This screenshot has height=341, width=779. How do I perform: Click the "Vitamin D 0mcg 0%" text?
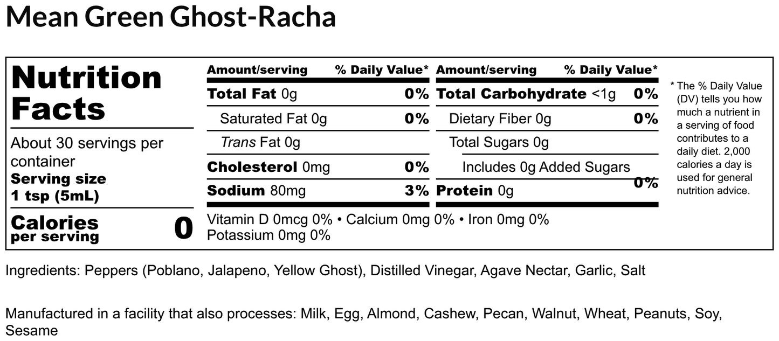pyautogui.click(x=270, y=220)
